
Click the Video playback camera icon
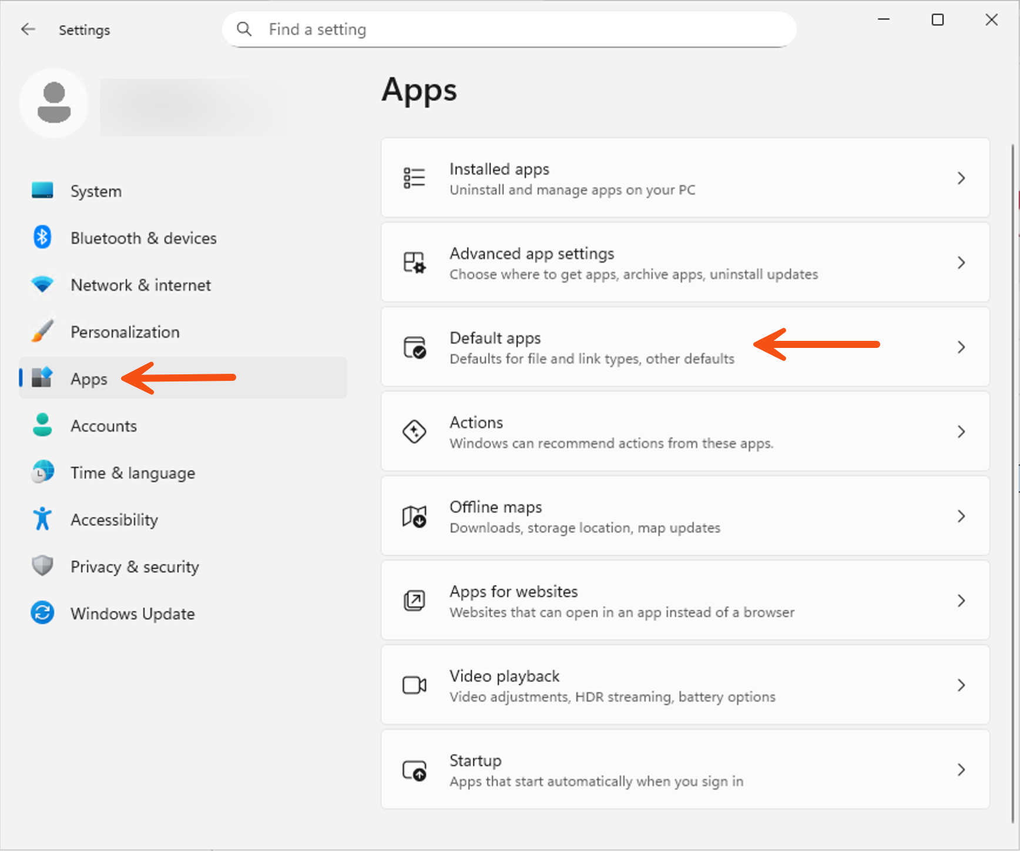pyautogui.click(x=414, y=685)
